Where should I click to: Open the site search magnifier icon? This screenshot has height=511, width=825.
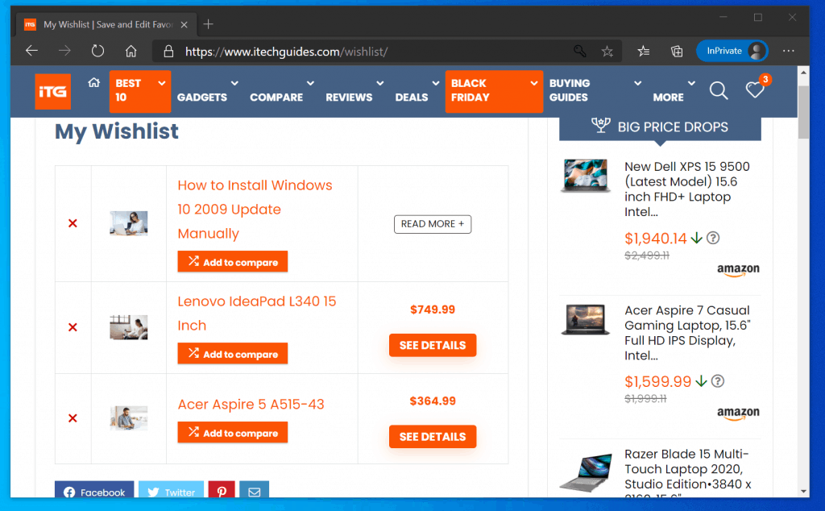pos(718,90)
